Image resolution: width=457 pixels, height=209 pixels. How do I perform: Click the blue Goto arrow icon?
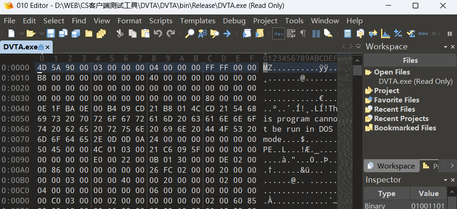pos(227,34)
